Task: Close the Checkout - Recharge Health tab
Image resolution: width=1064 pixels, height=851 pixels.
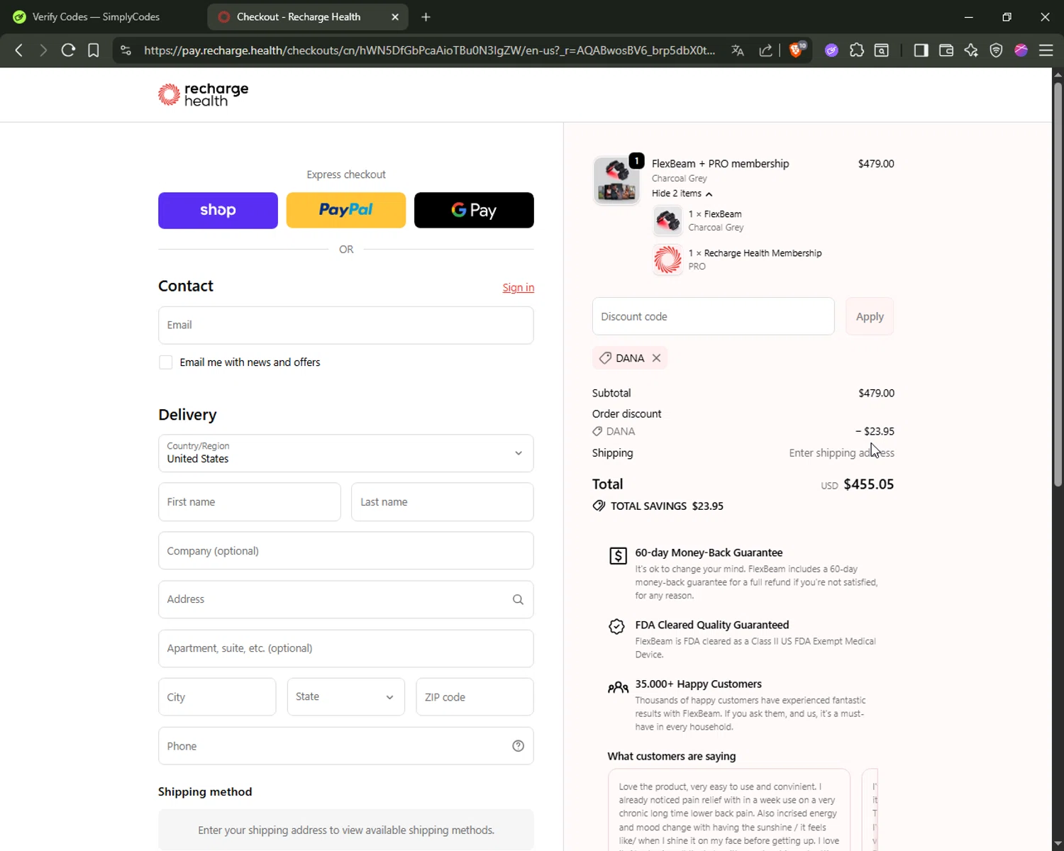Action: [x=395, y=17]
